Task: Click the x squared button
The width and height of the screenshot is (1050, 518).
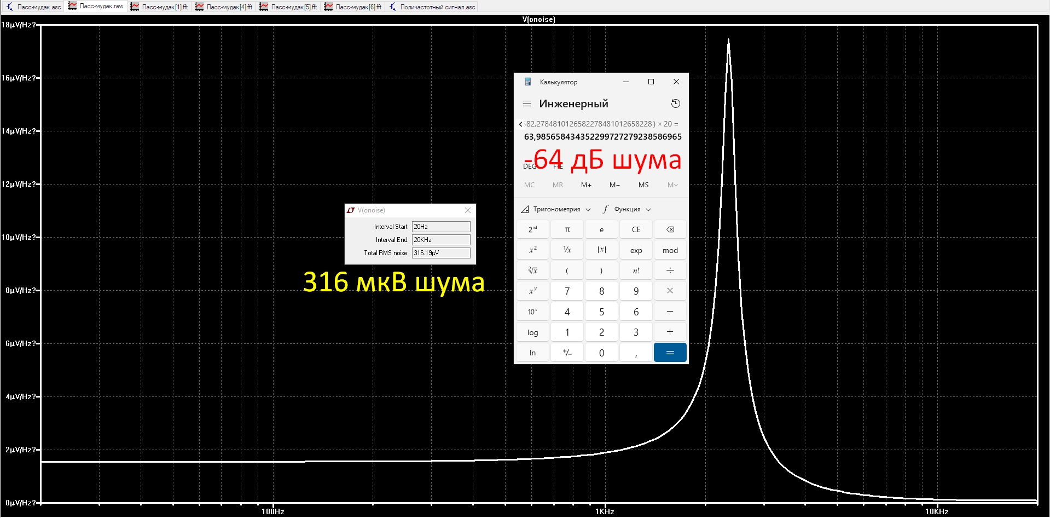Action: 532,250
